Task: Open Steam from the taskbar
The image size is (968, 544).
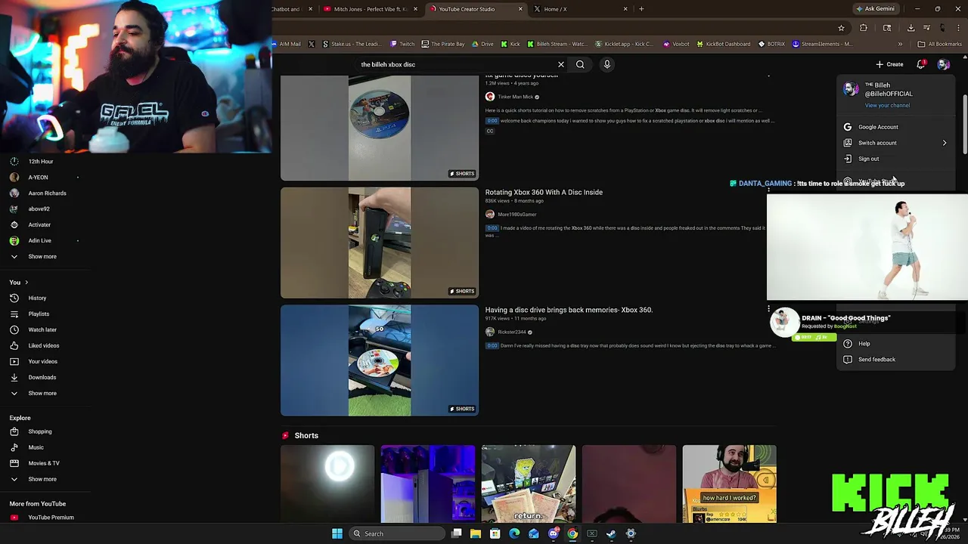Action: [x=611, y=533]
